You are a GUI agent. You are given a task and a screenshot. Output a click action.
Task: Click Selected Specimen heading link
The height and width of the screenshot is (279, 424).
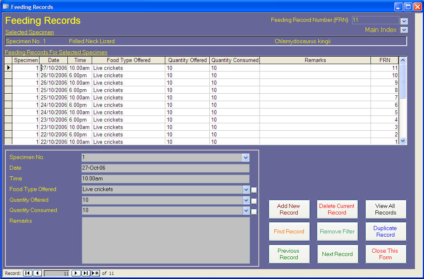click(x=30, y=32)
